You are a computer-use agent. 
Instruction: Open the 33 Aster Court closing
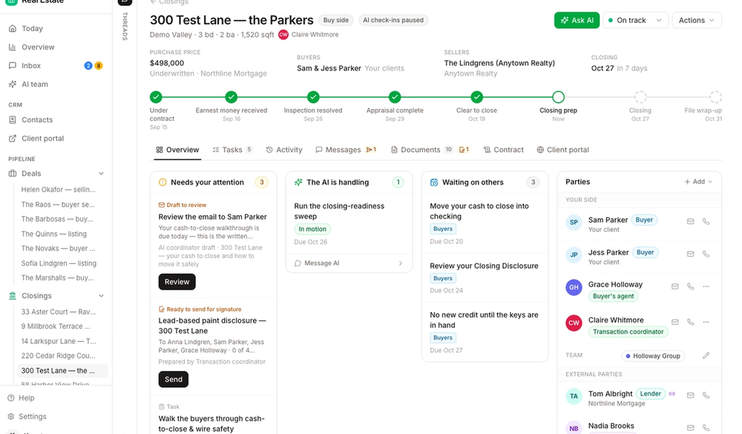(58, 312)
